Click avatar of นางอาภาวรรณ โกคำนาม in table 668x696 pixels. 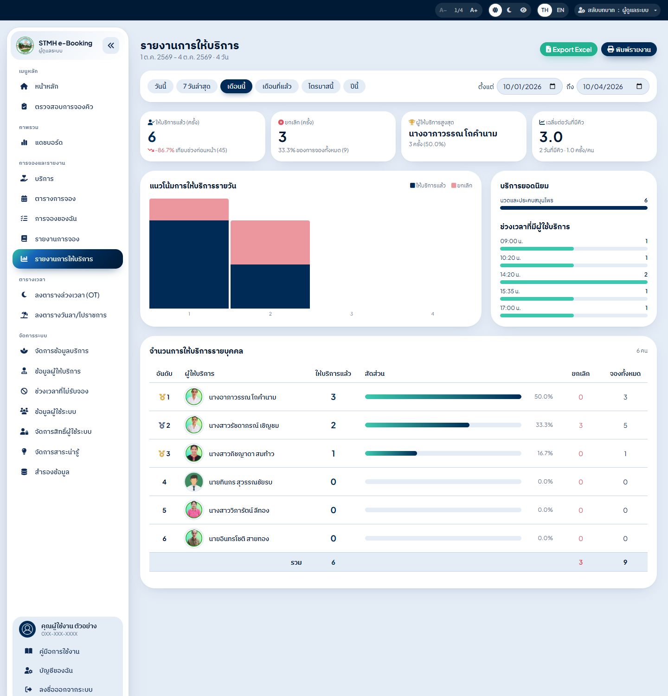tap(194, 397)
